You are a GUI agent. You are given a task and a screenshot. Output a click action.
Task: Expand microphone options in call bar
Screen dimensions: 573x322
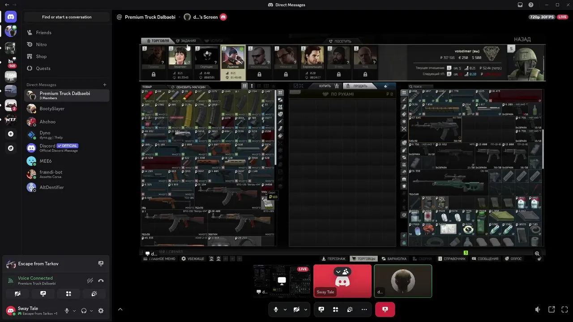point(285,309)
